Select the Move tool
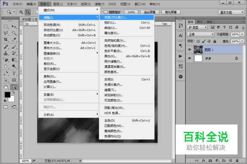This screenshot has height=164, width=247. [x=14, y=27]
